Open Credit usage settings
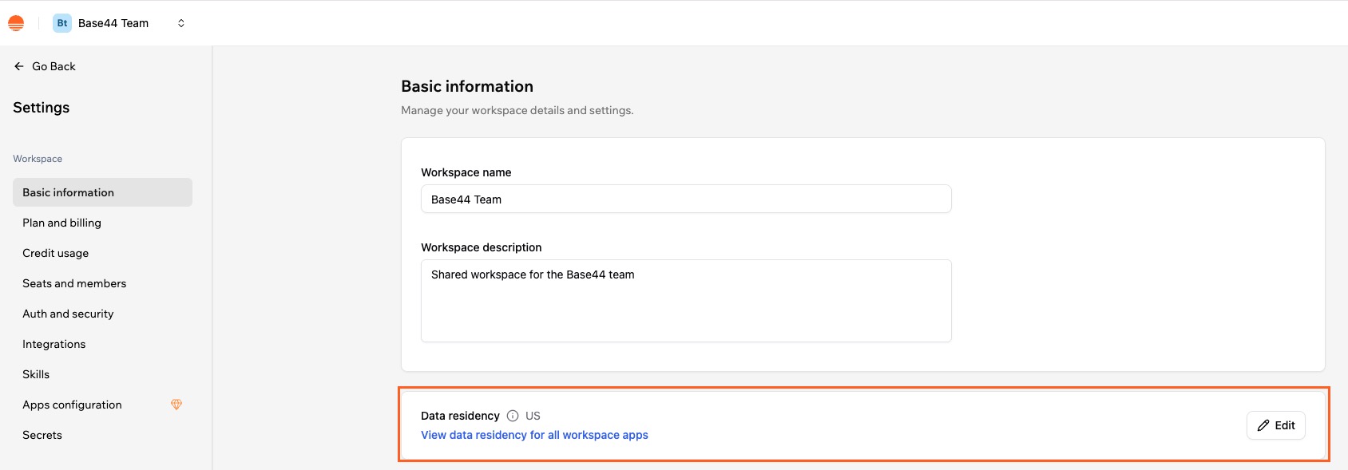The width and height of the screenshot is (1348, 470). 102,253
